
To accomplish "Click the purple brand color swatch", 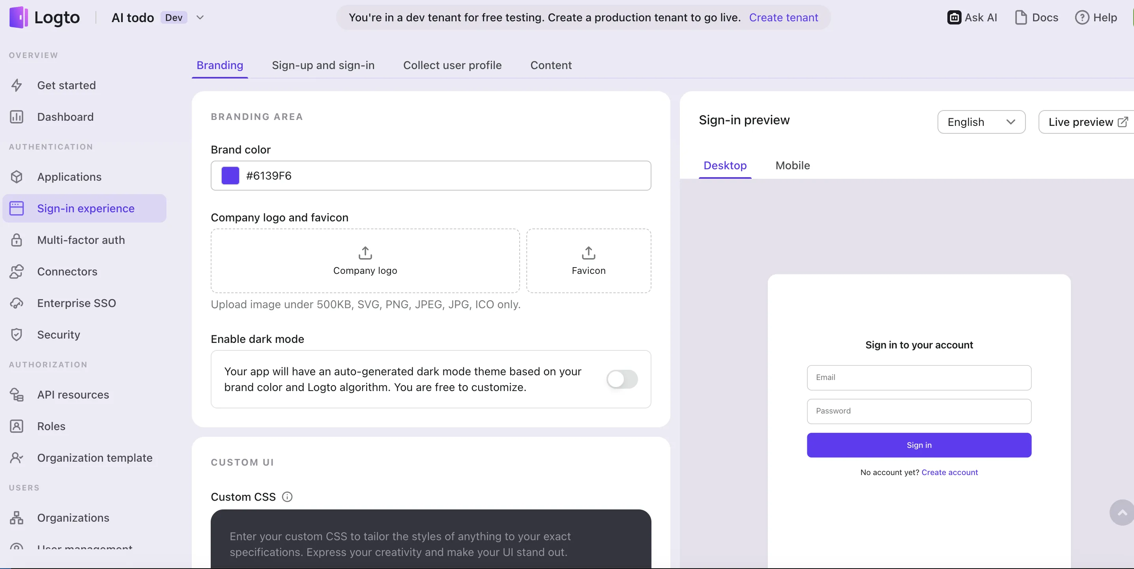I will click(x=230, y=176).
